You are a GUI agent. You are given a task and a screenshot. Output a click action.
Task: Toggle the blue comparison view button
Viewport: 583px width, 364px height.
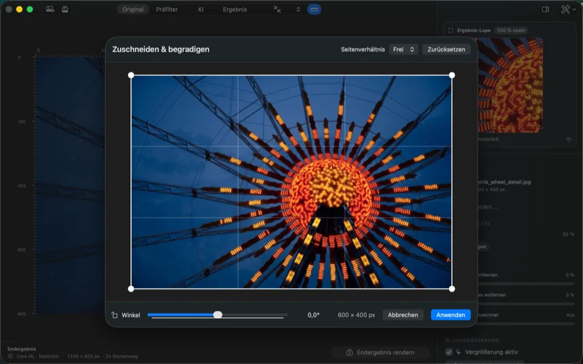point(314,9)
